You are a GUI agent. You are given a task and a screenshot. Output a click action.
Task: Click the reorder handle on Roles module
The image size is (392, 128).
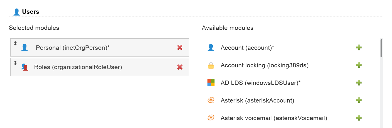click(15, 63)
